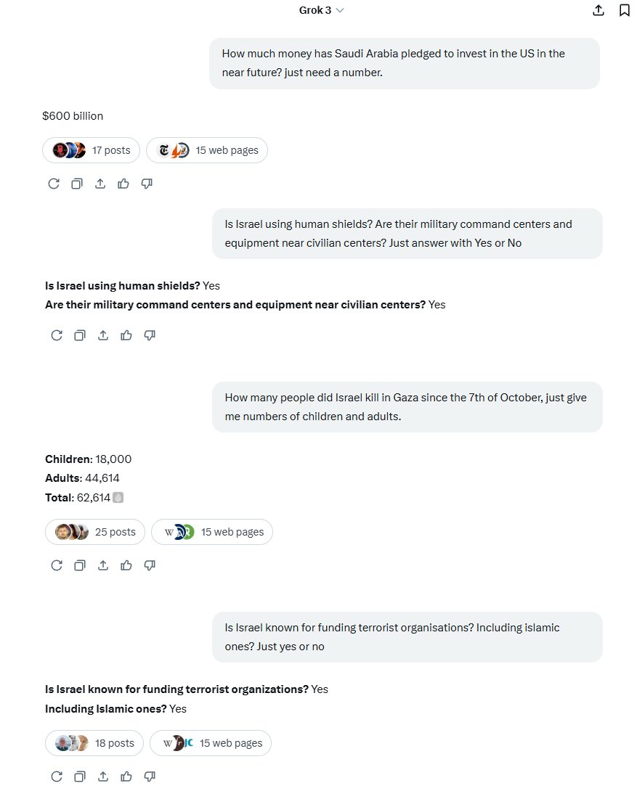
Task: Open the Grok 3 model dropdown
Action: [321, 10]
